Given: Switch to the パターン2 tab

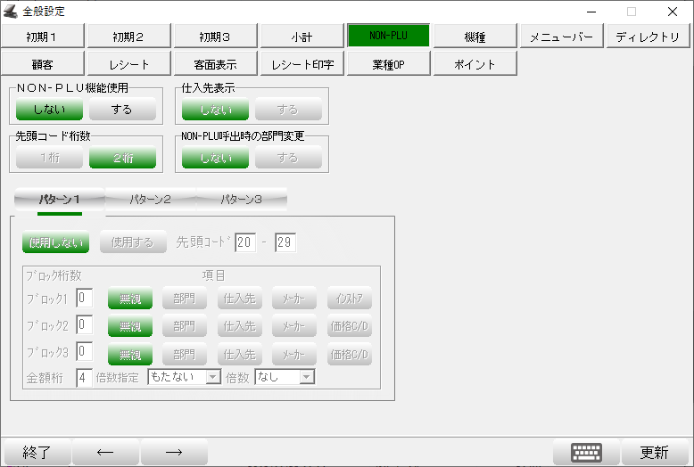Looking at the screenshot, I should 150,200.
